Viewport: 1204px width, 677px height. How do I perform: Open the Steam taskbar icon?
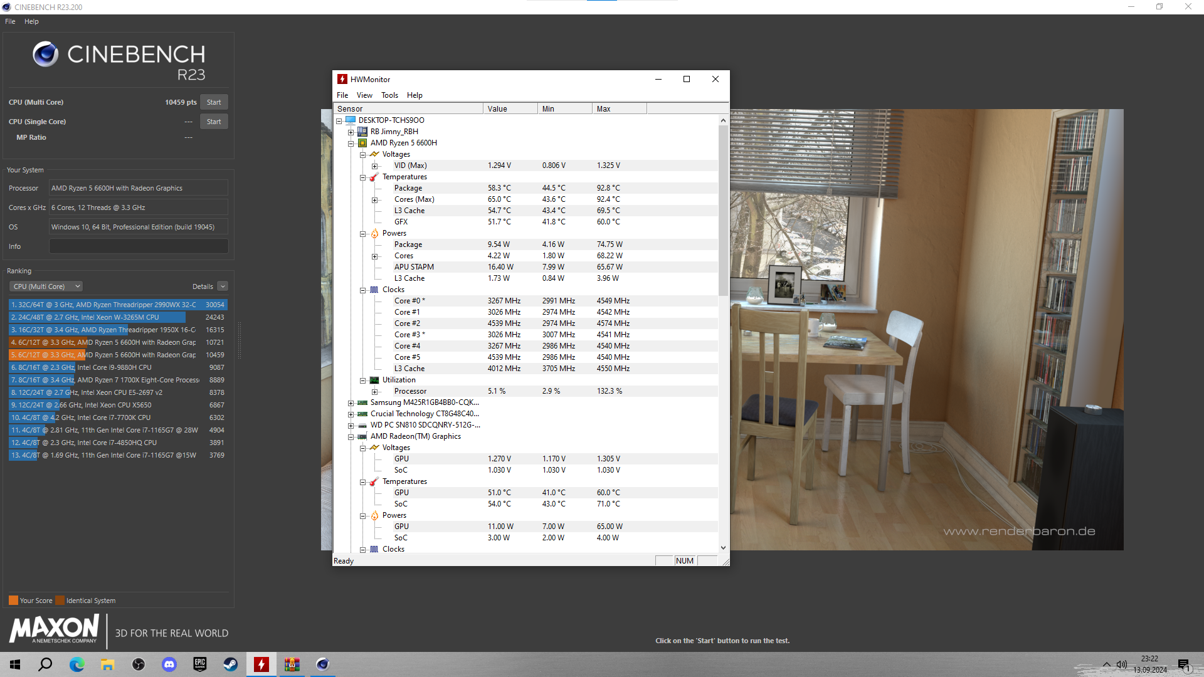pos(231,664)
